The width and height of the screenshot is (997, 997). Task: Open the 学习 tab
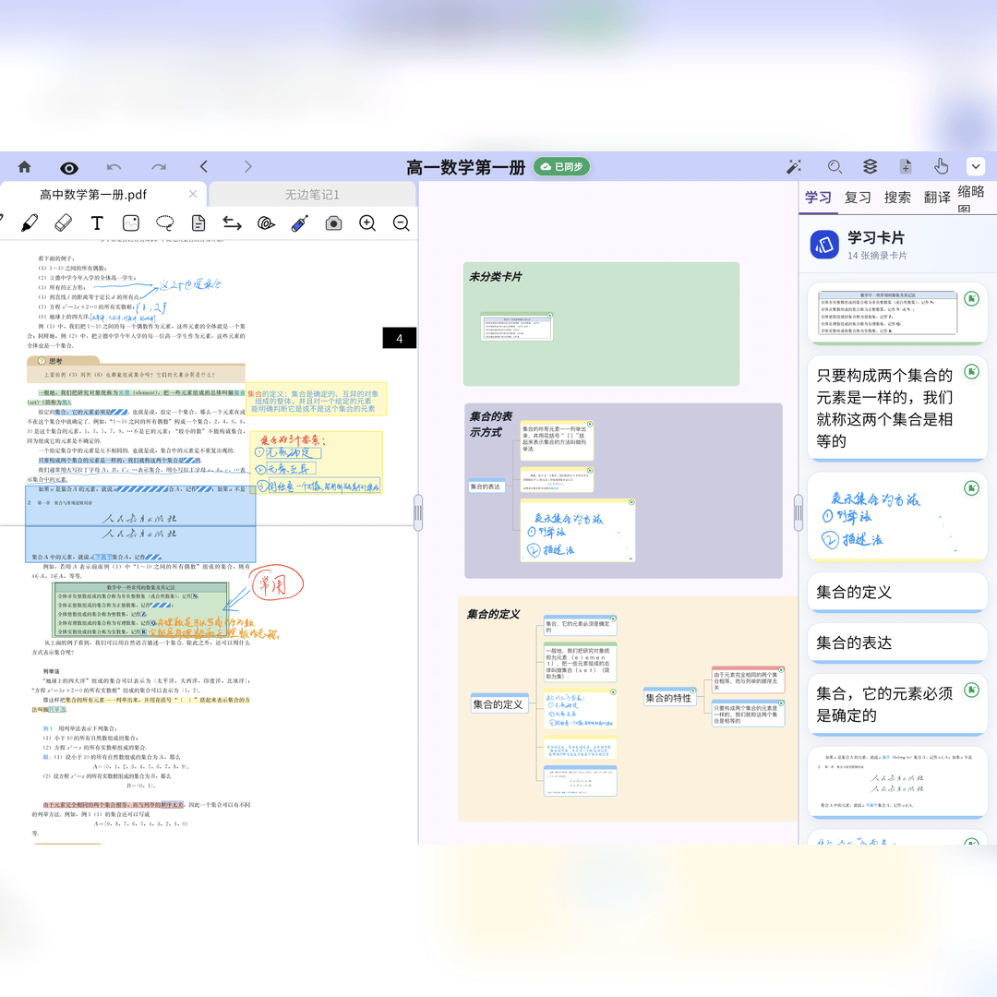(818, 198)
